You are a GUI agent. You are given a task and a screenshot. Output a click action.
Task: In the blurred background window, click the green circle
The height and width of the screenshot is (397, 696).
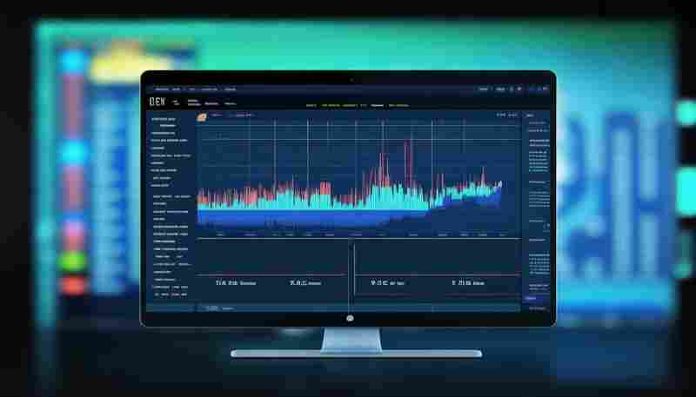72,261
